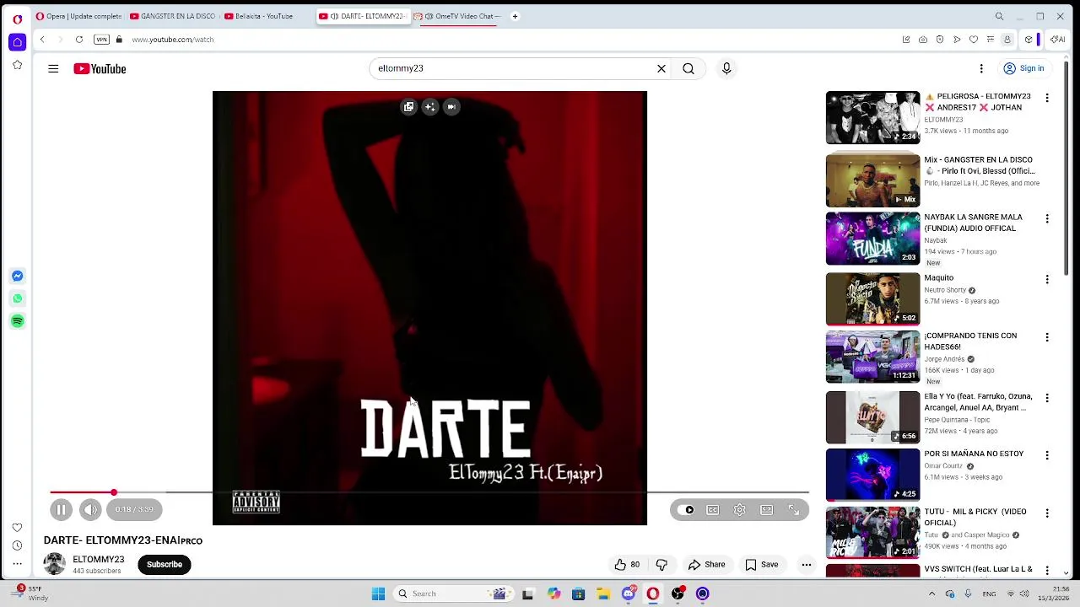Dislike this video
The image size is (1080, 607).
coord(661,565)
